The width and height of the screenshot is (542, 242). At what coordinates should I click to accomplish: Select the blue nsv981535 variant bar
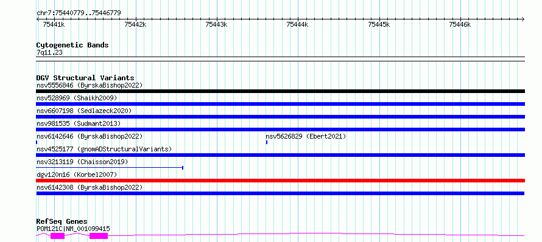[281, 130]
